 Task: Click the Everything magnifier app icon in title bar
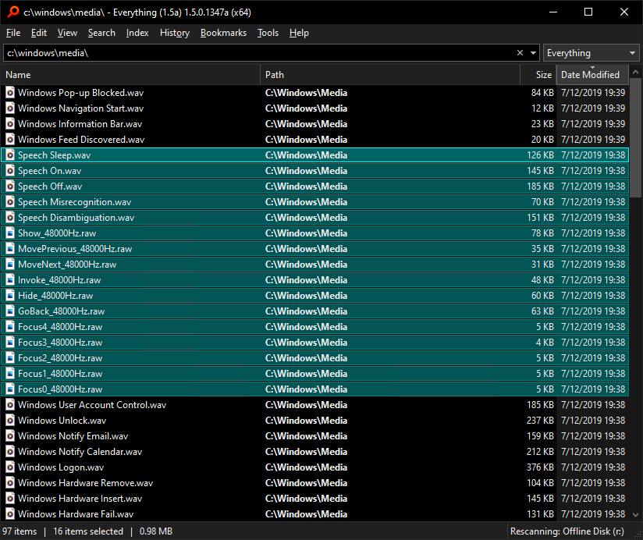click(x=13, y=12)
